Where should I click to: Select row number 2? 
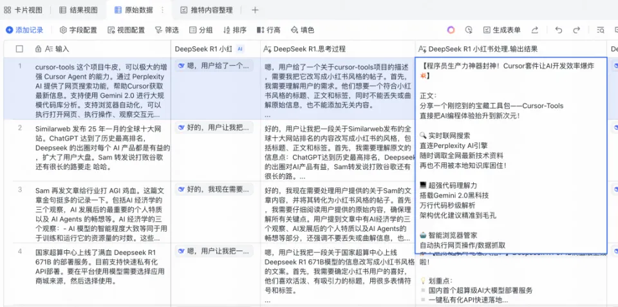click(20, 127)
